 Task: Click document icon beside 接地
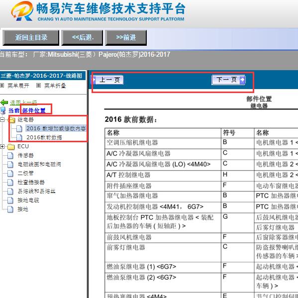(10, 209)
